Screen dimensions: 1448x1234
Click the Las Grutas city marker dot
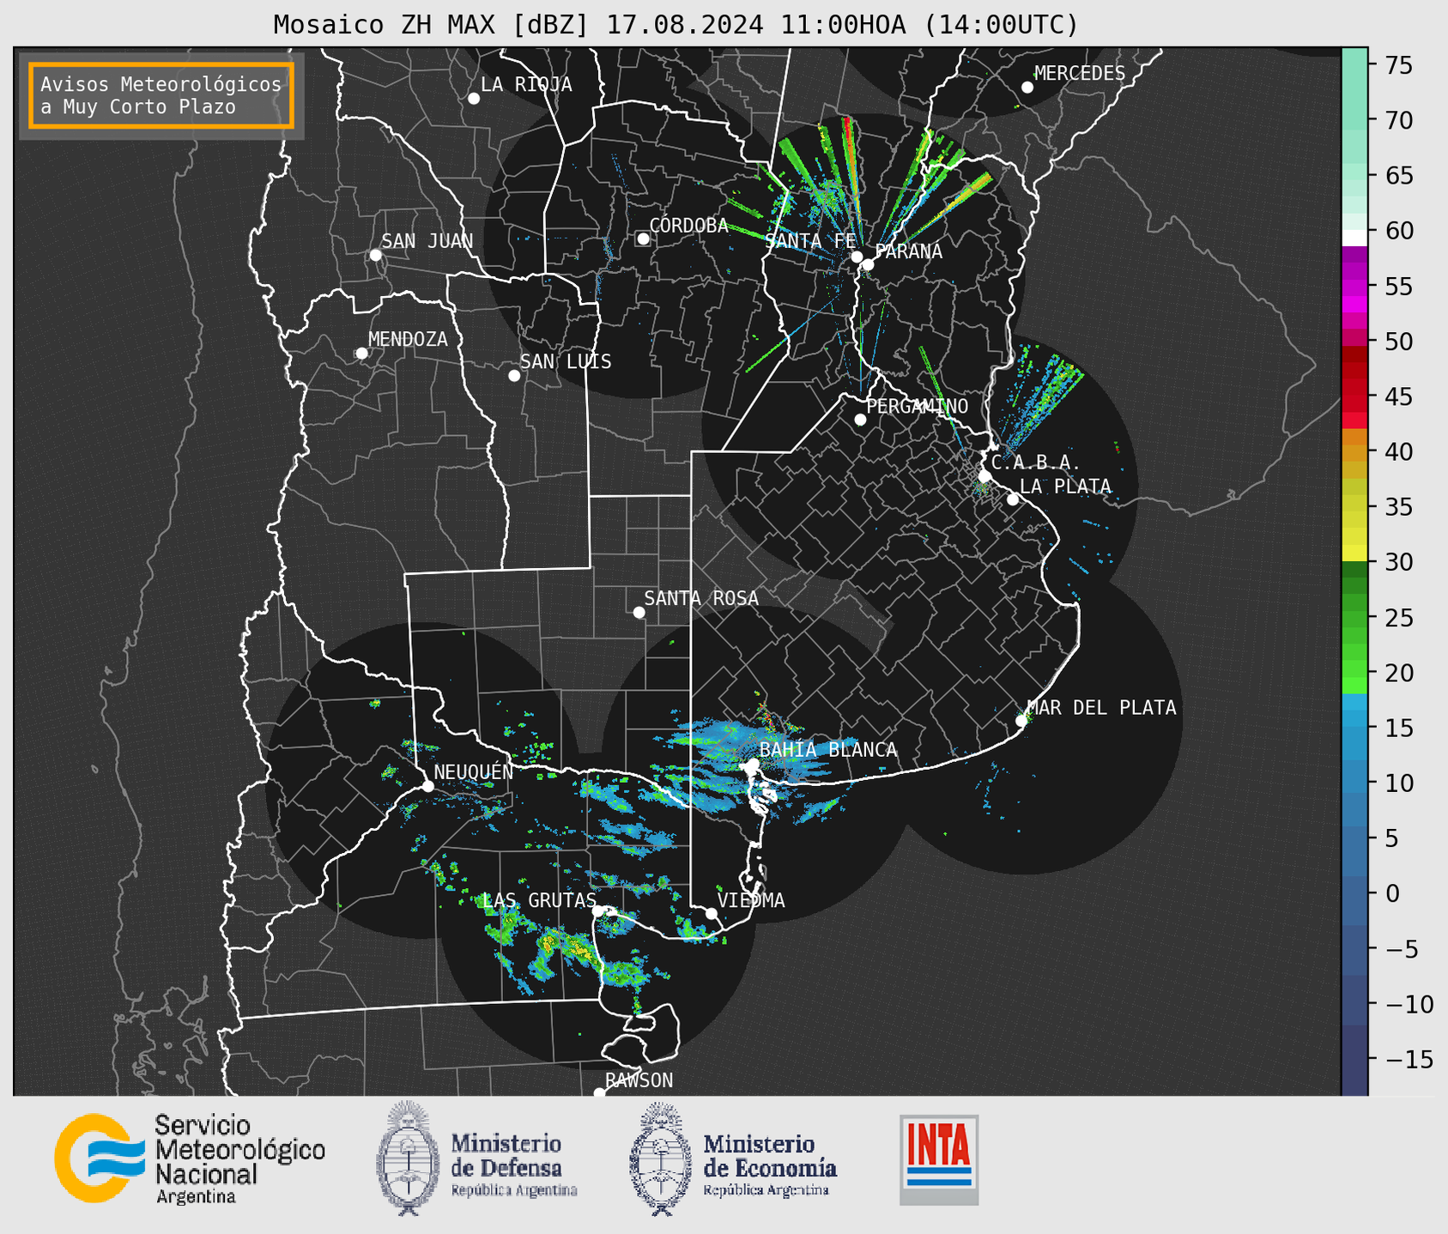click(598, 911)
